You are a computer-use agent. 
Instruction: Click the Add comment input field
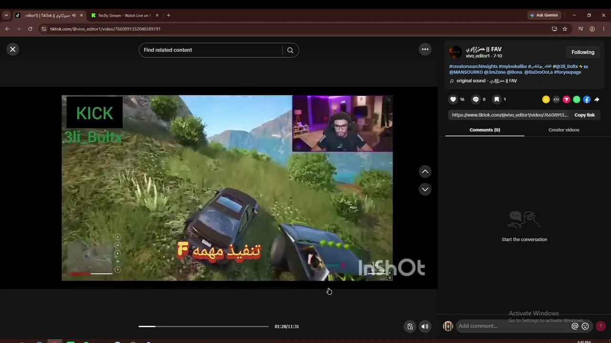[x=513, y=326]
